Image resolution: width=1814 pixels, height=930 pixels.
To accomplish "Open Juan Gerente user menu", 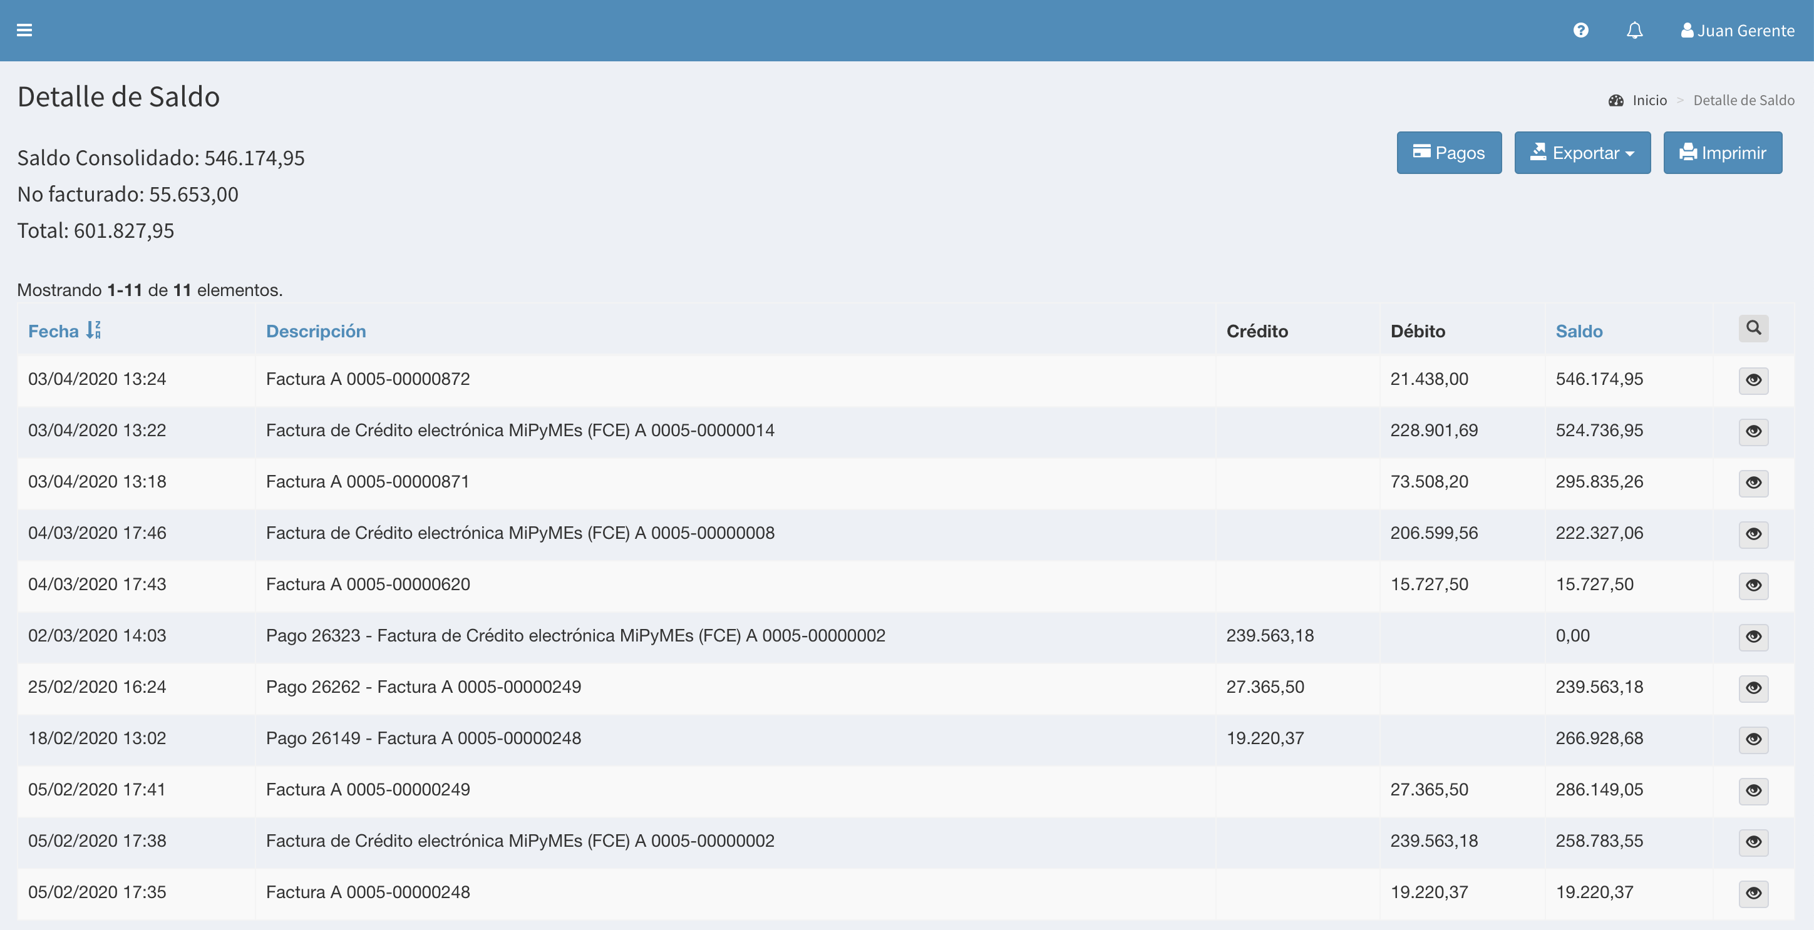I will coord(1737,30).
